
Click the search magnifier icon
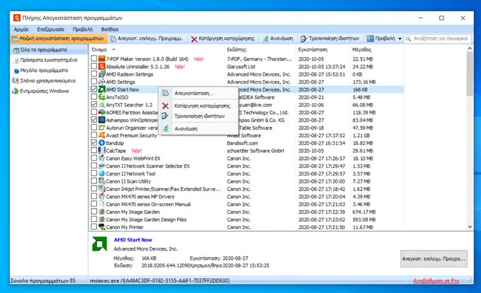point(408,39)
